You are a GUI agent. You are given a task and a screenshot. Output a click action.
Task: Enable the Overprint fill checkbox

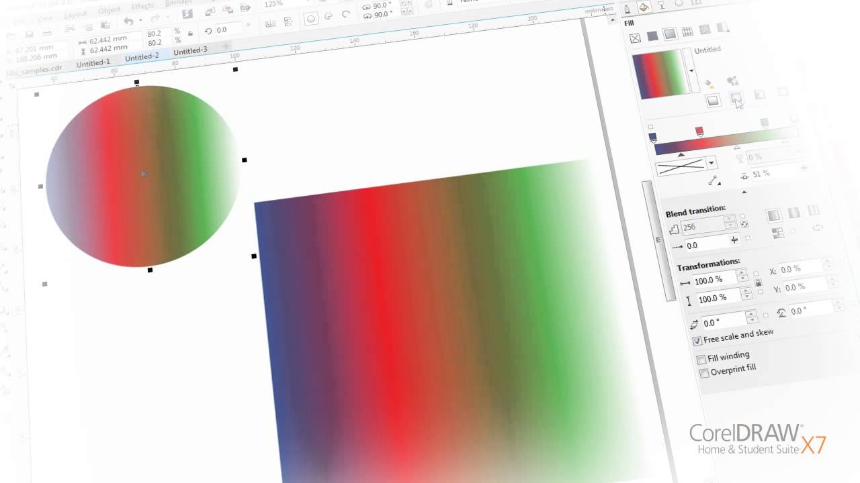click(704, 373)
